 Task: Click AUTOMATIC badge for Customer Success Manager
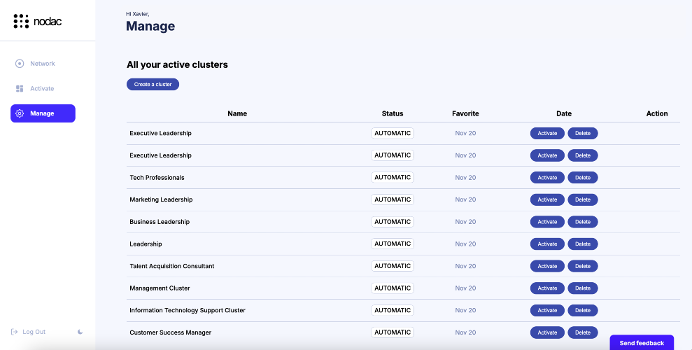coord(393,332)
